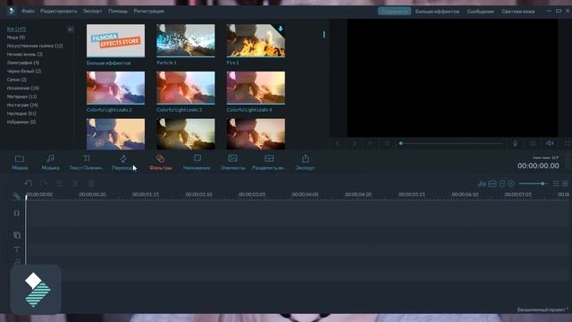This screenshot has height=322, width=572.
Task: Select the Particle 1 filter thumbnail
Action: pos(186,40)
